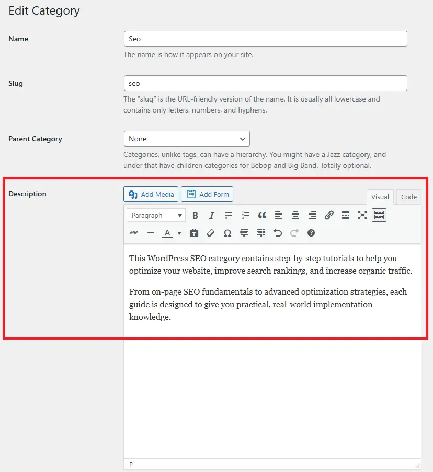
Task: Select the Visual editor tab
Action: [380, 197]
